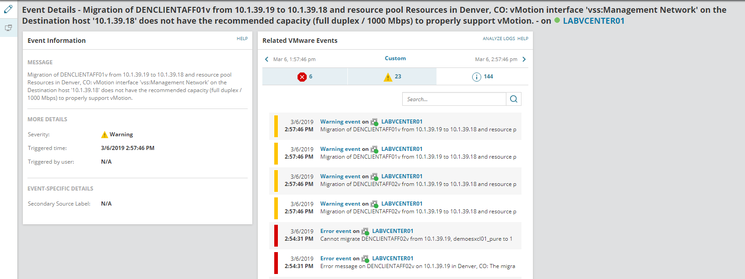
Task: Click 'Mar 6, 2:57:46 pm' end time
Action: tap(496, 59)
